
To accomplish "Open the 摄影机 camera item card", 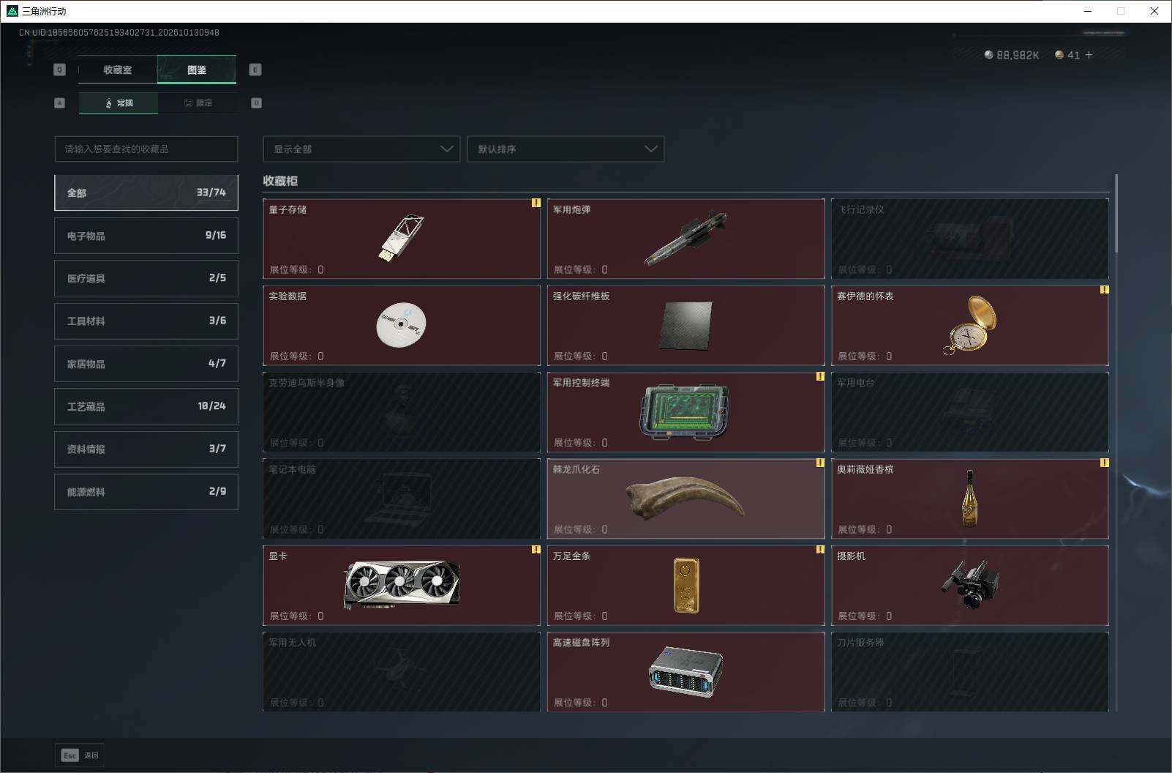I will click(x=970, y=585).
